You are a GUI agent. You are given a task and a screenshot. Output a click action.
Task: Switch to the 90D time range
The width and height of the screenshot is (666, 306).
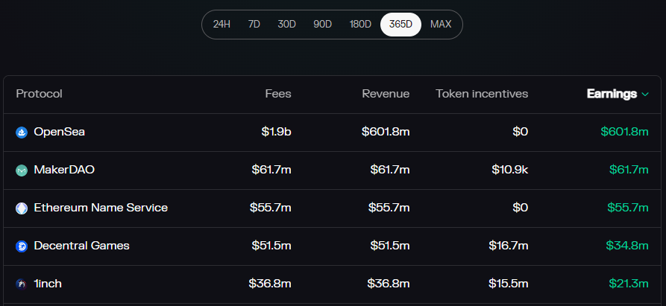click(x=322, y=24)
